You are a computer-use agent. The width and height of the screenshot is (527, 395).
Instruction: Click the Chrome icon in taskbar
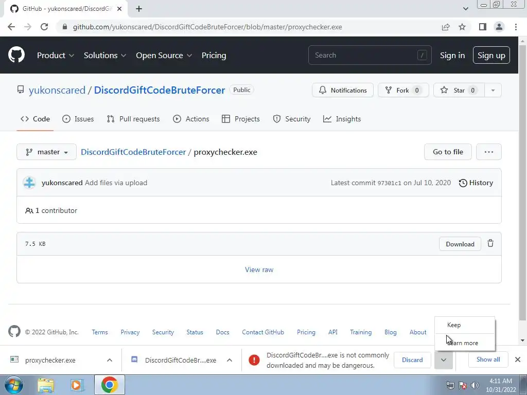[x=109, y=385]
